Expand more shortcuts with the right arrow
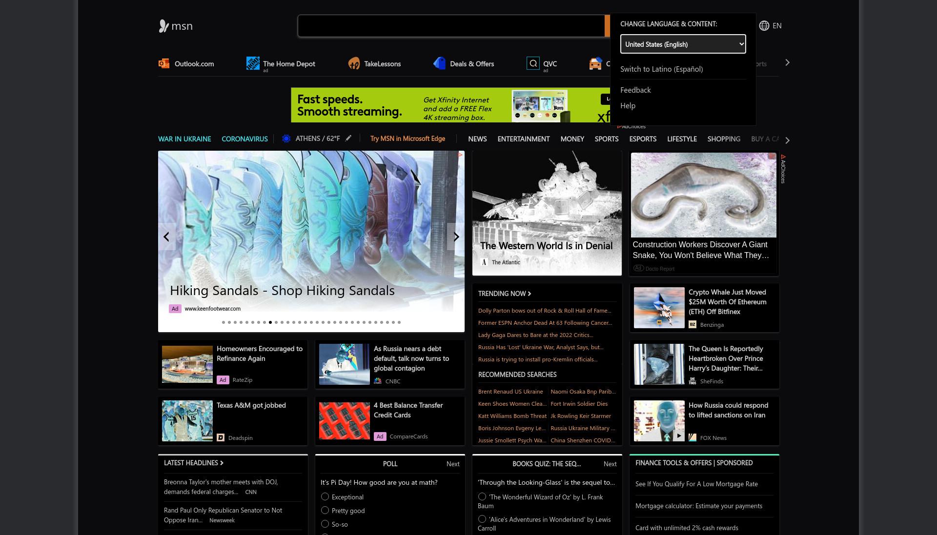The height and width of the screenshot is (535, 937). [x=787, y=62]
